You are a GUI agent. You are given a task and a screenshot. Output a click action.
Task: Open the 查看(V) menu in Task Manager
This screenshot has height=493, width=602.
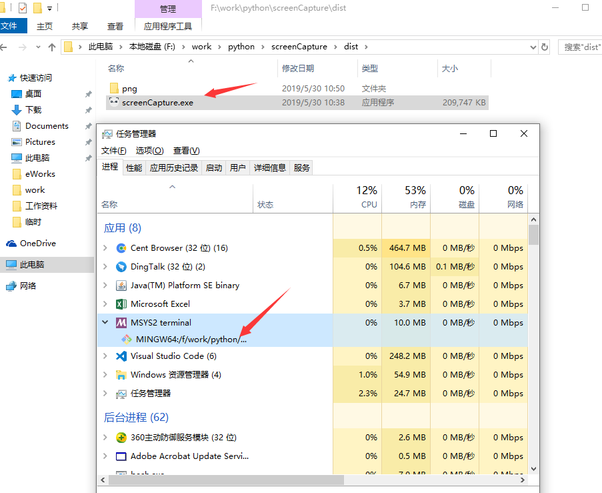[187, 151]
